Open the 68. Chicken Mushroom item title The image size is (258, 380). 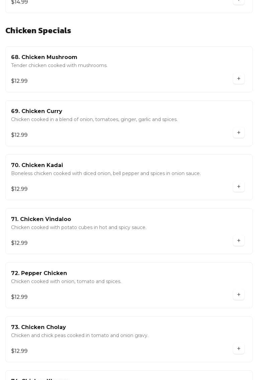44,57
